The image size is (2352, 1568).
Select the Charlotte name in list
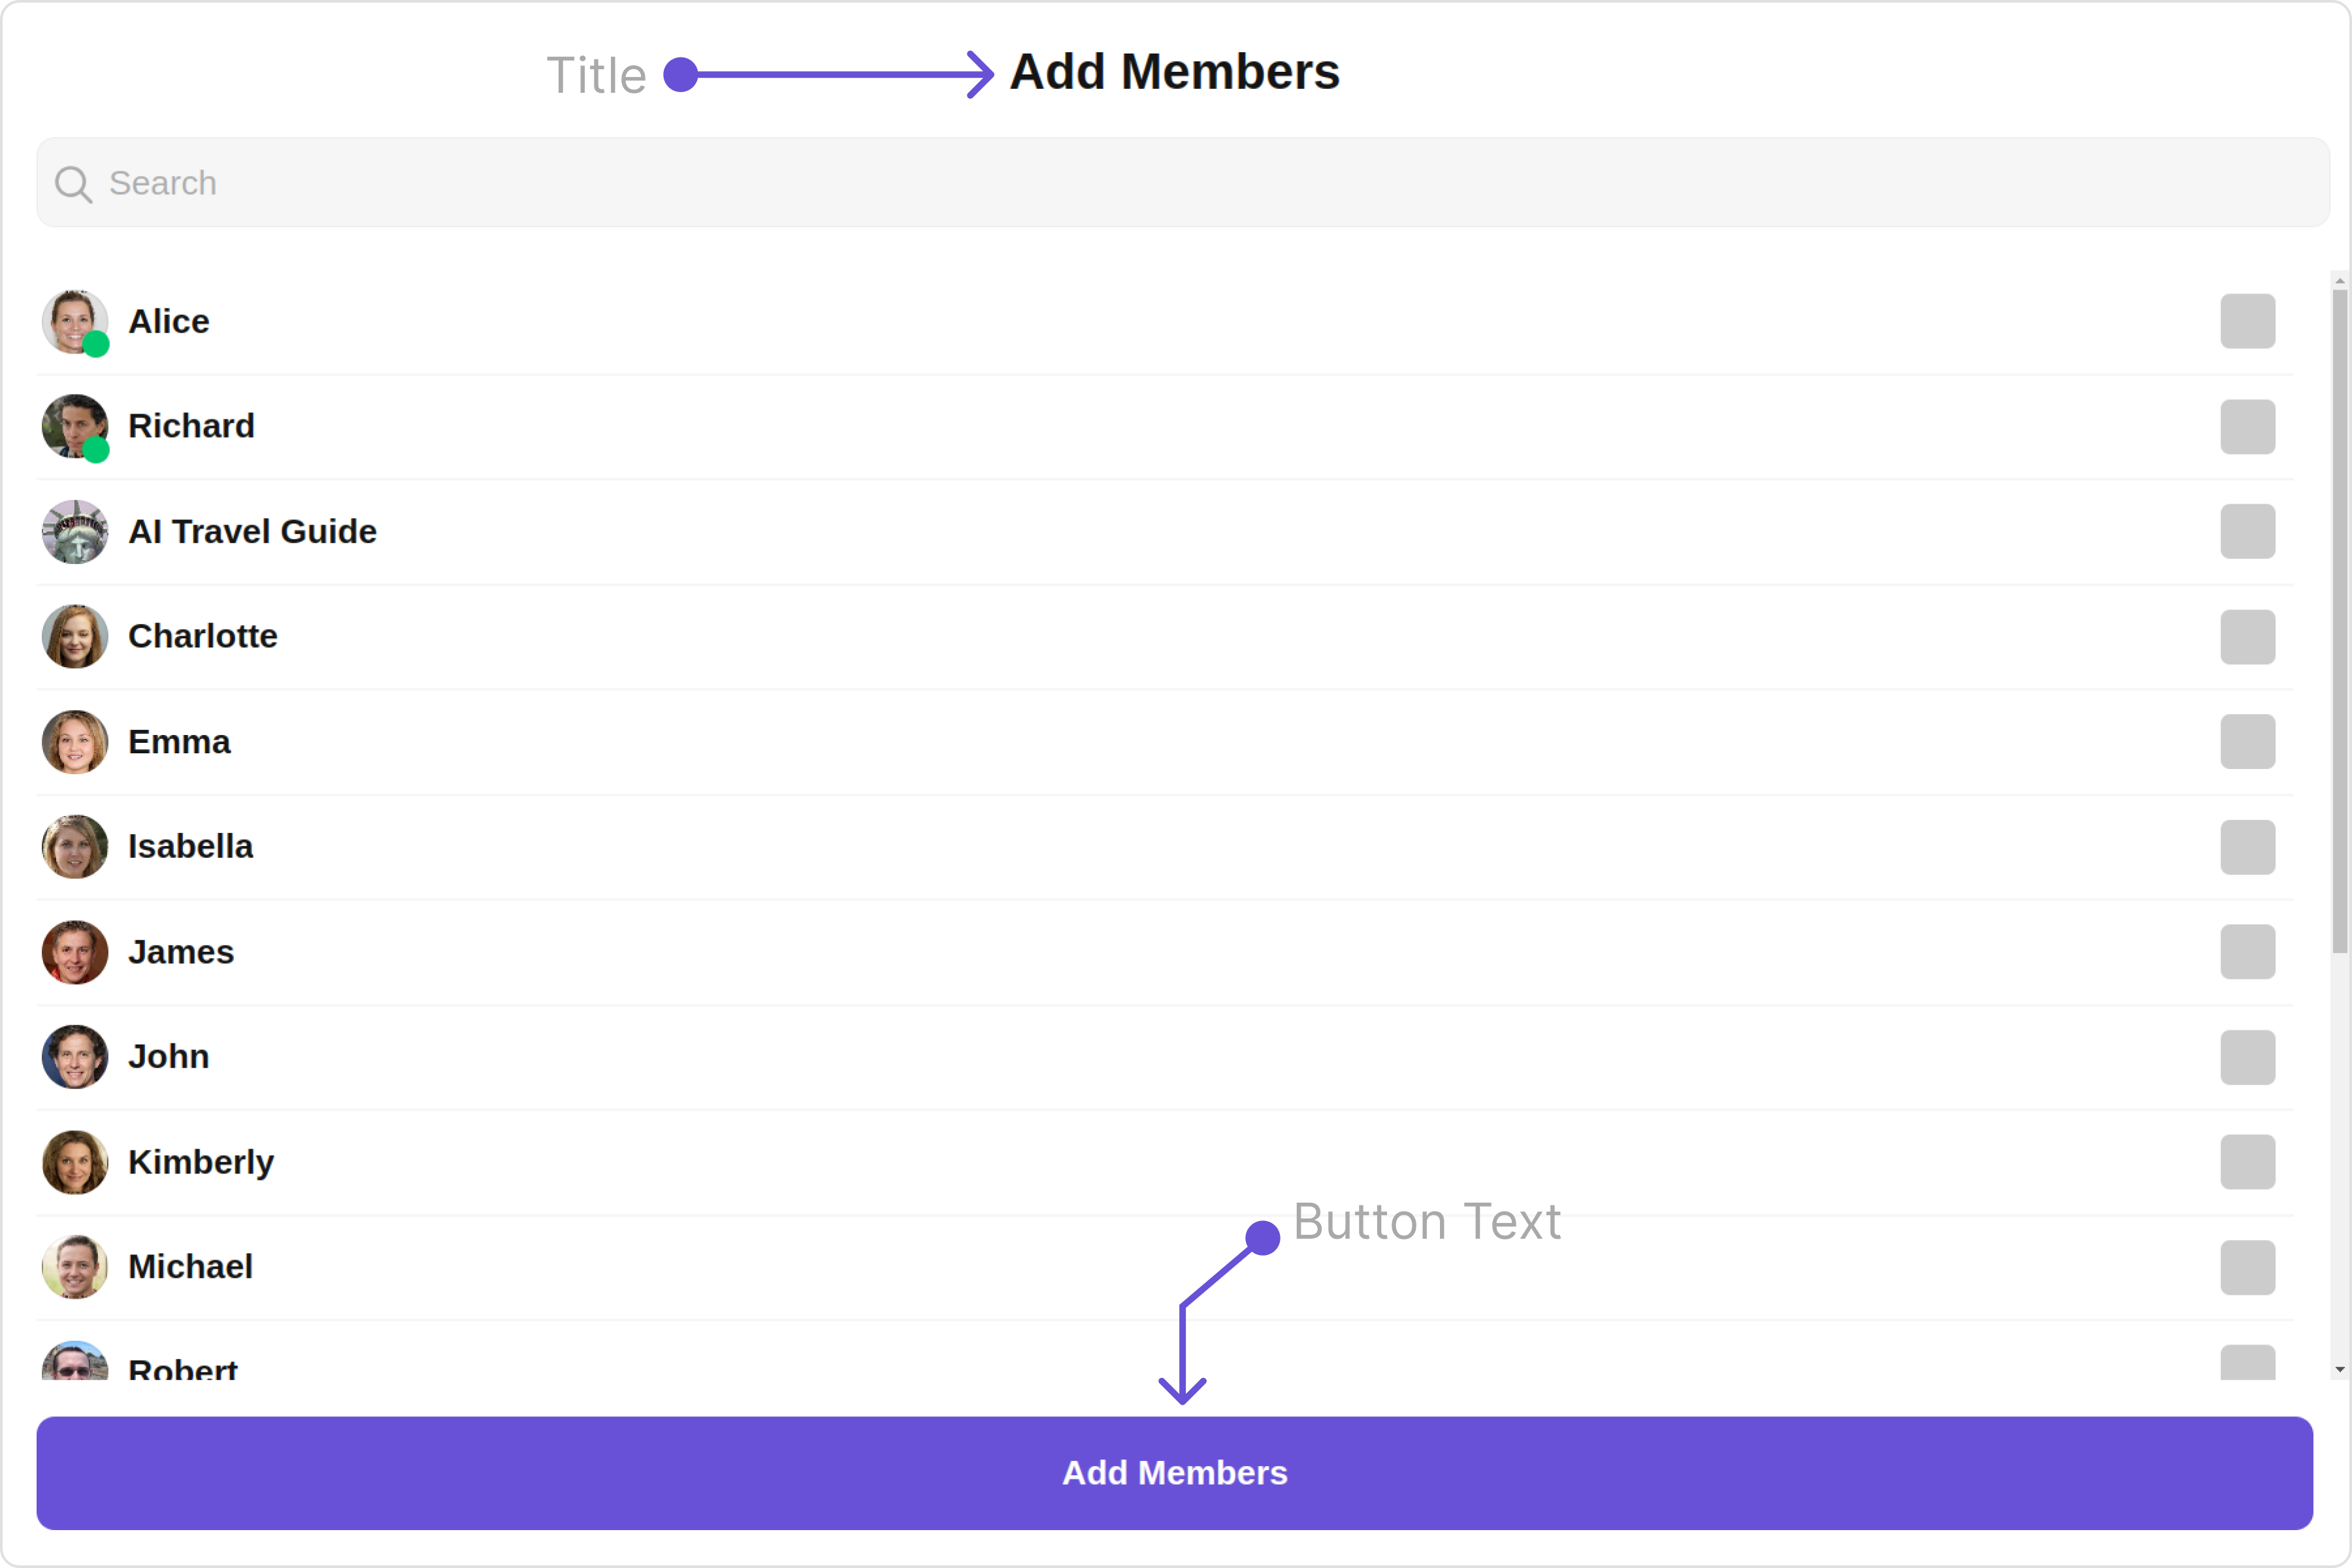[x=203, y=636]
